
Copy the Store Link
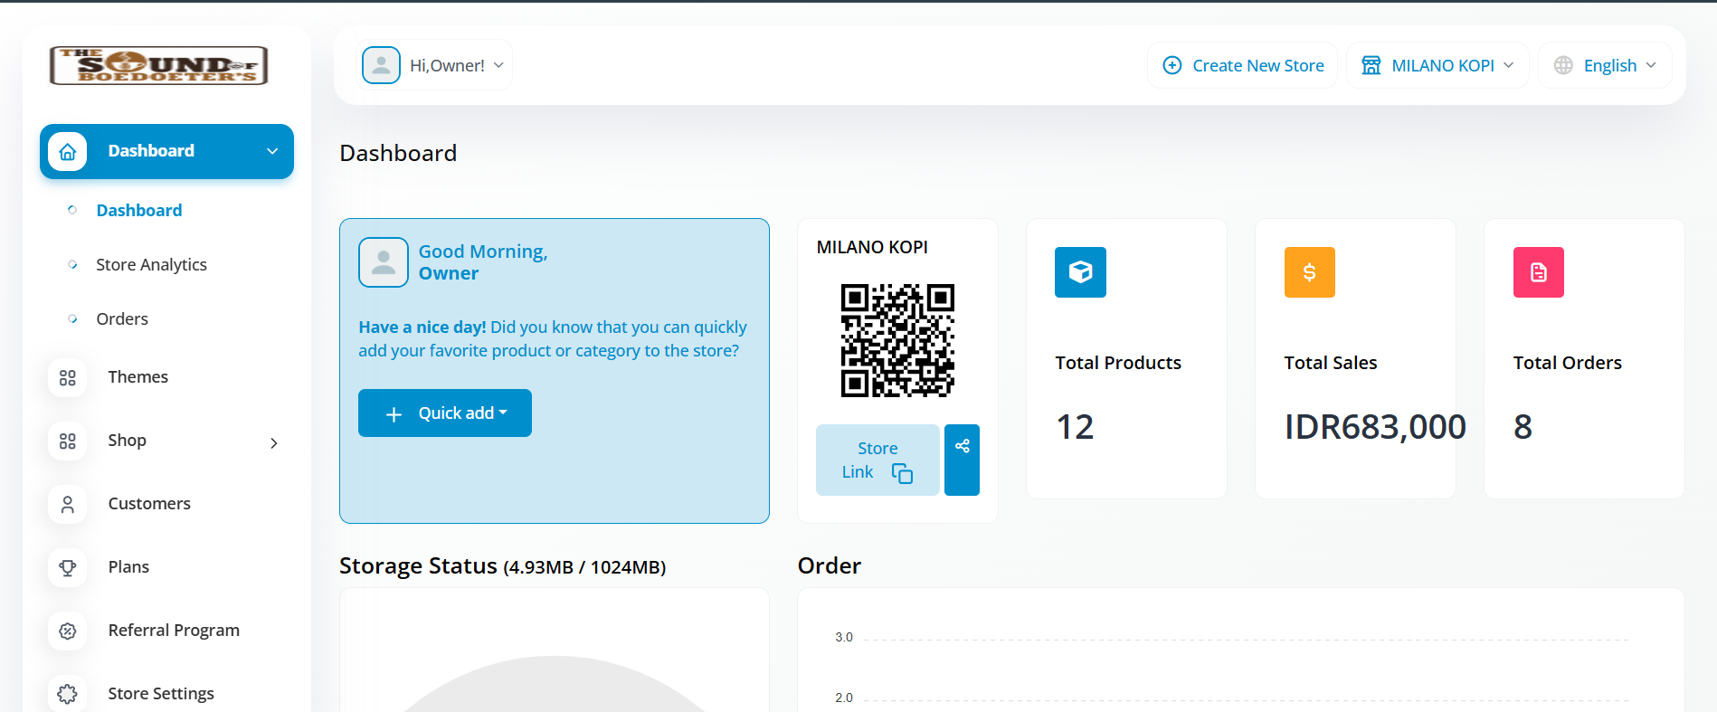pos(877,460)
